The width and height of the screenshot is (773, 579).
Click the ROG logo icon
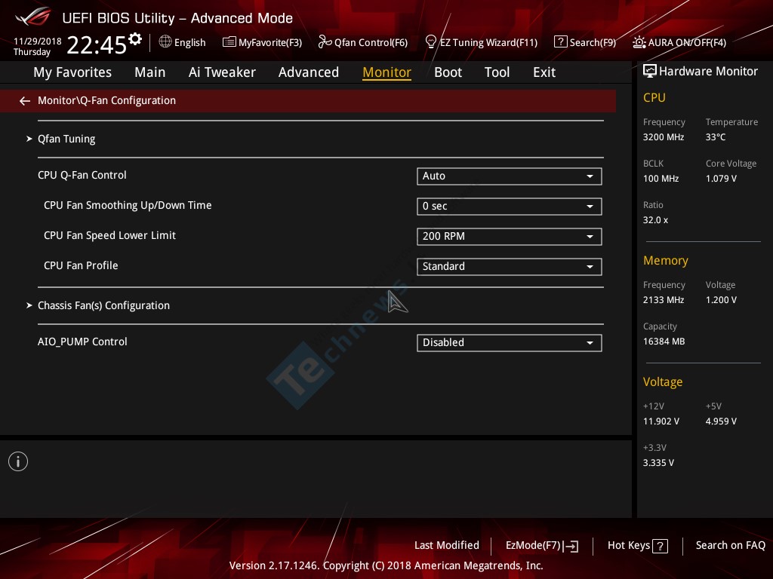click(33, 17)
